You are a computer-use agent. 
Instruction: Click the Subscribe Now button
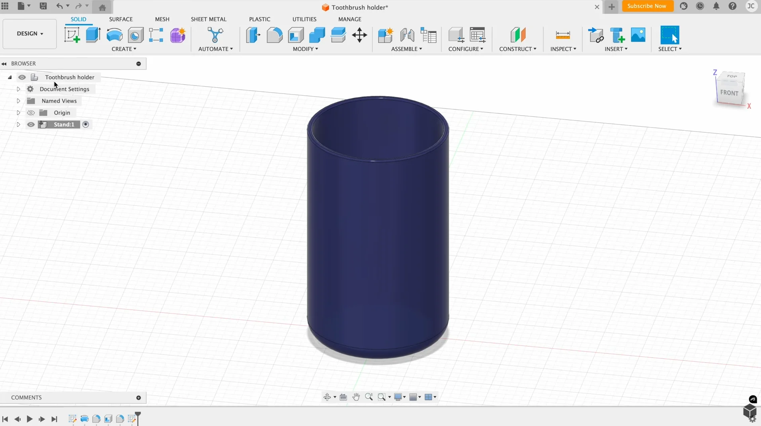coord(648,6)
